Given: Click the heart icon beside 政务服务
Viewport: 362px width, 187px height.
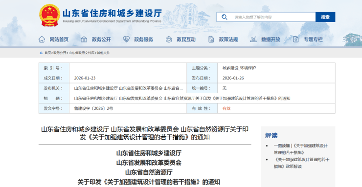Looking at the screenshot, I should click(x=126, y=40).
